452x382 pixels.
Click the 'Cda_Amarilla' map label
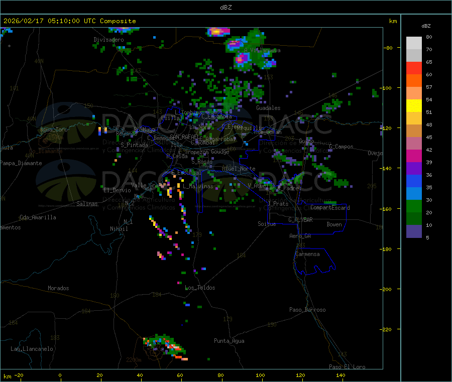click(38, 217)
